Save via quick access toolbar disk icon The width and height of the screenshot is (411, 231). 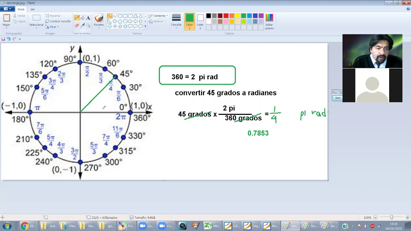point(3,39)
